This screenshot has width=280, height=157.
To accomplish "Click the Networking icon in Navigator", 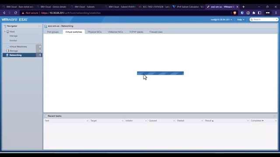I will point(7,55).
